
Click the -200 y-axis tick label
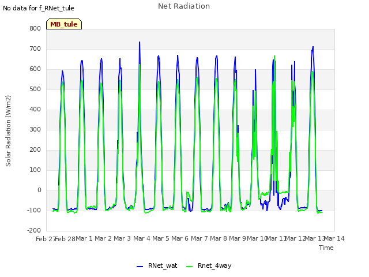pyautogui.click(x=34, y=230)
